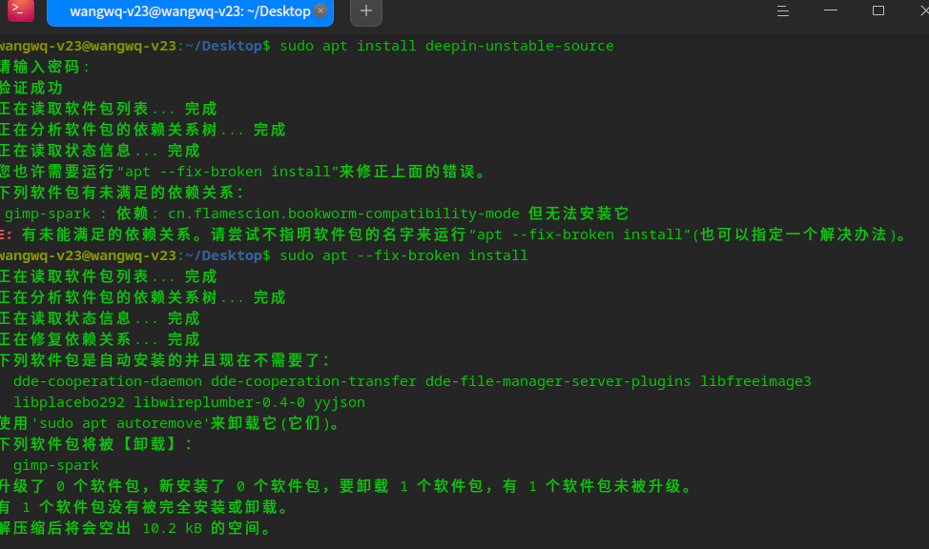Click the red E: error marker
Image resolution: width=929 pixels, height=549 pixels.
(6, 234)
